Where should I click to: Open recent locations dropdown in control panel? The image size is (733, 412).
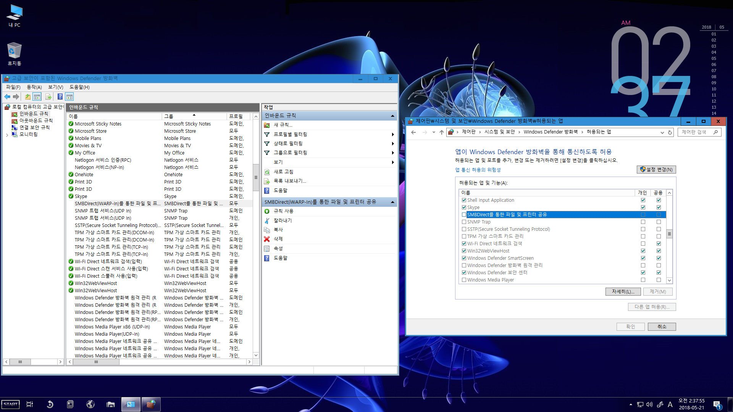(x=434, y=132)
